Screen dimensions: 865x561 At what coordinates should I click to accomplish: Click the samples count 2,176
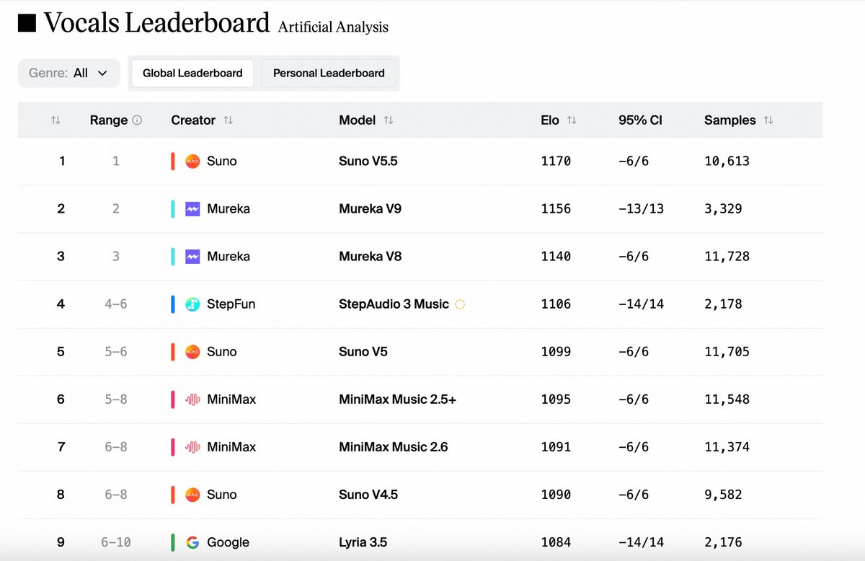click(723, 542)
